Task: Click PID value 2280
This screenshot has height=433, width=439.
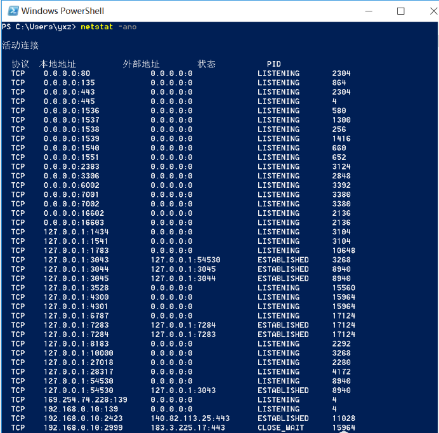Action: point(341,363)
